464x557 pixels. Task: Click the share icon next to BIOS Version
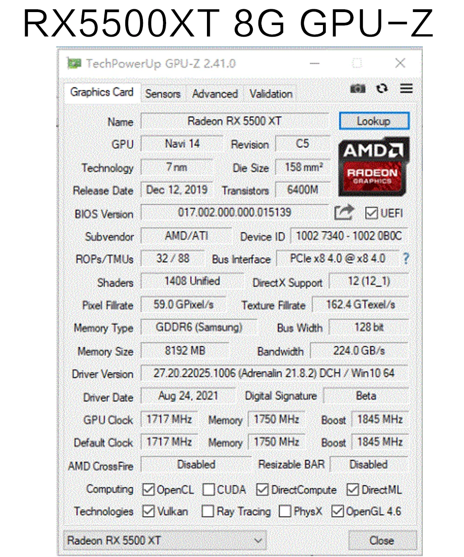tap(344, 212)
